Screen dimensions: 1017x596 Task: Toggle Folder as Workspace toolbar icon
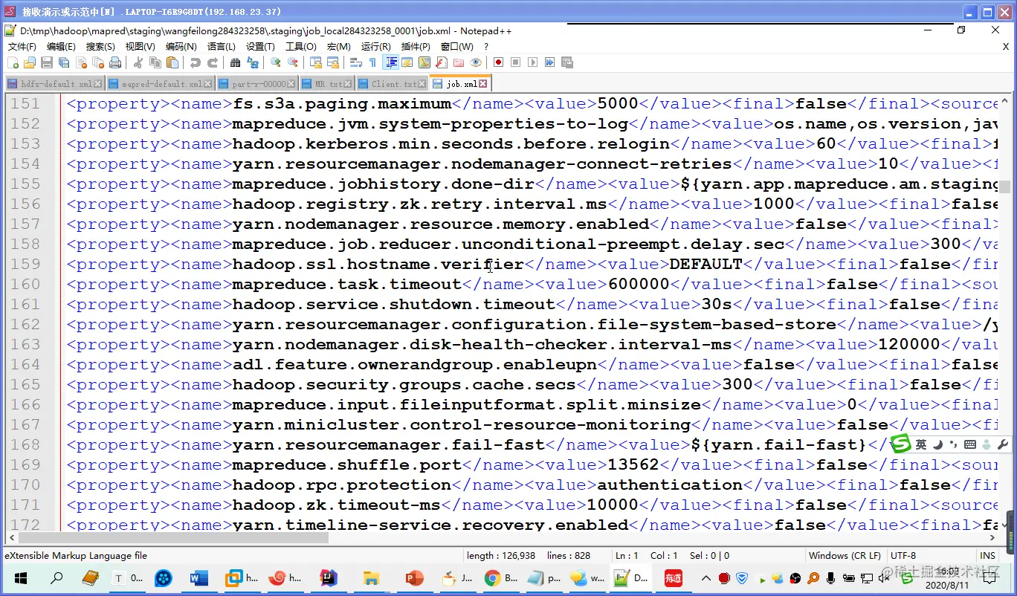[459, 62]
